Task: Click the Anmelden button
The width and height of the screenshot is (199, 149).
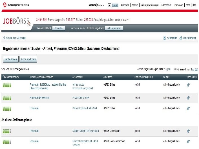Action: tap(59, 28)
